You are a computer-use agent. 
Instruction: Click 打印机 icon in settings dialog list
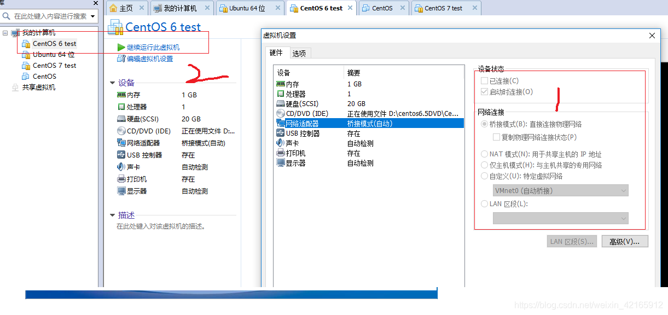point(281,153)
